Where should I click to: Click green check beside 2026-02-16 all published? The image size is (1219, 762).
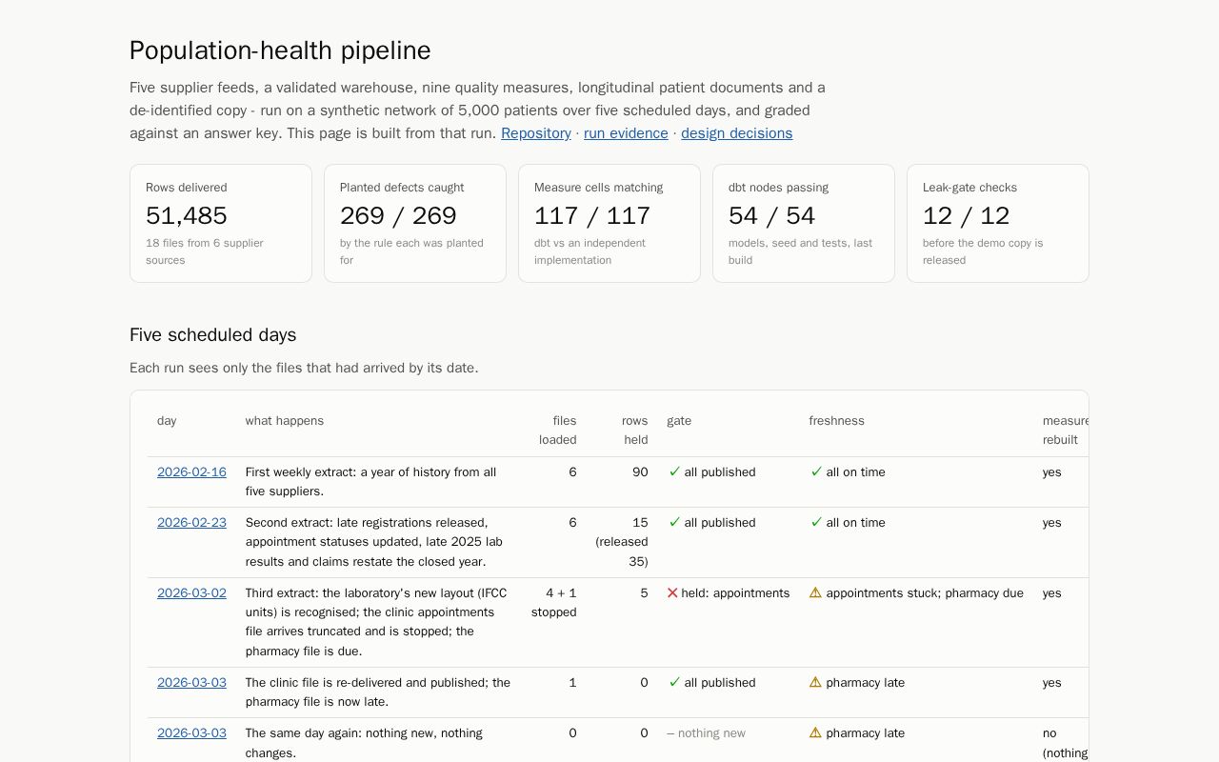[674, 471]
